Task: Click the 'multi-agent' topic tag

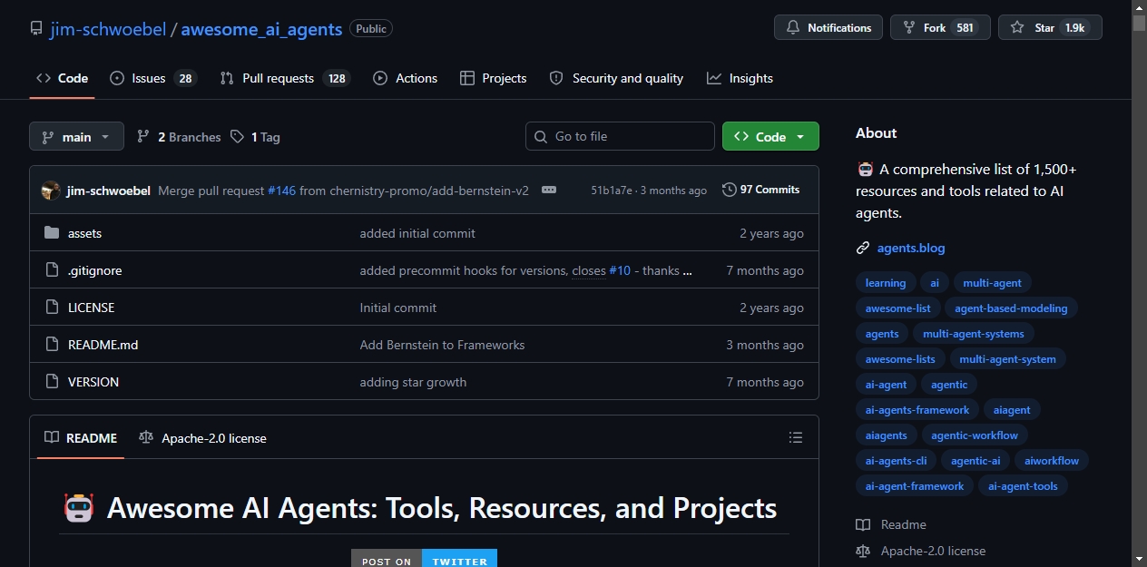Action: 992,283
